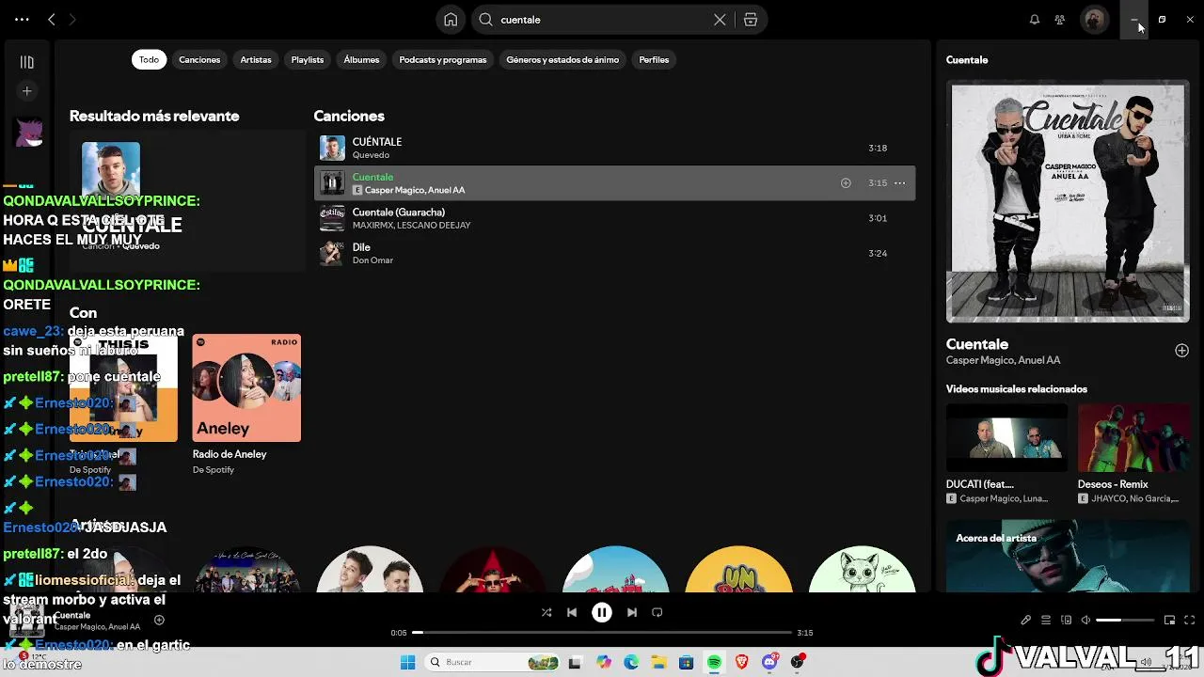Open DUCATI music video thumbnail

click(1006, 437)
